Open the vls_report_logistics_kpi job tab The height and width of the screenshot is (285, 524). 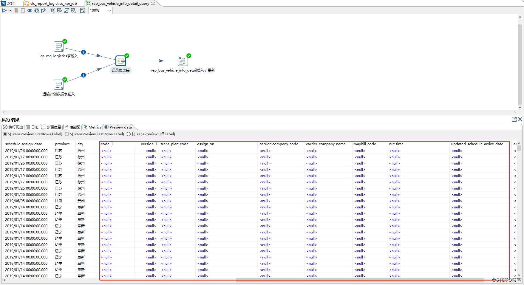pyautogui.click(x=50, y=3)
